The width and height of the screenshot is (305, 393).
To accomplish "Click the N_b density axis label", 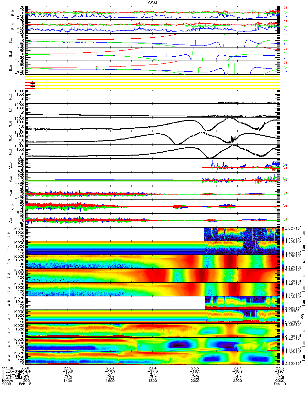I will [10, 97].
